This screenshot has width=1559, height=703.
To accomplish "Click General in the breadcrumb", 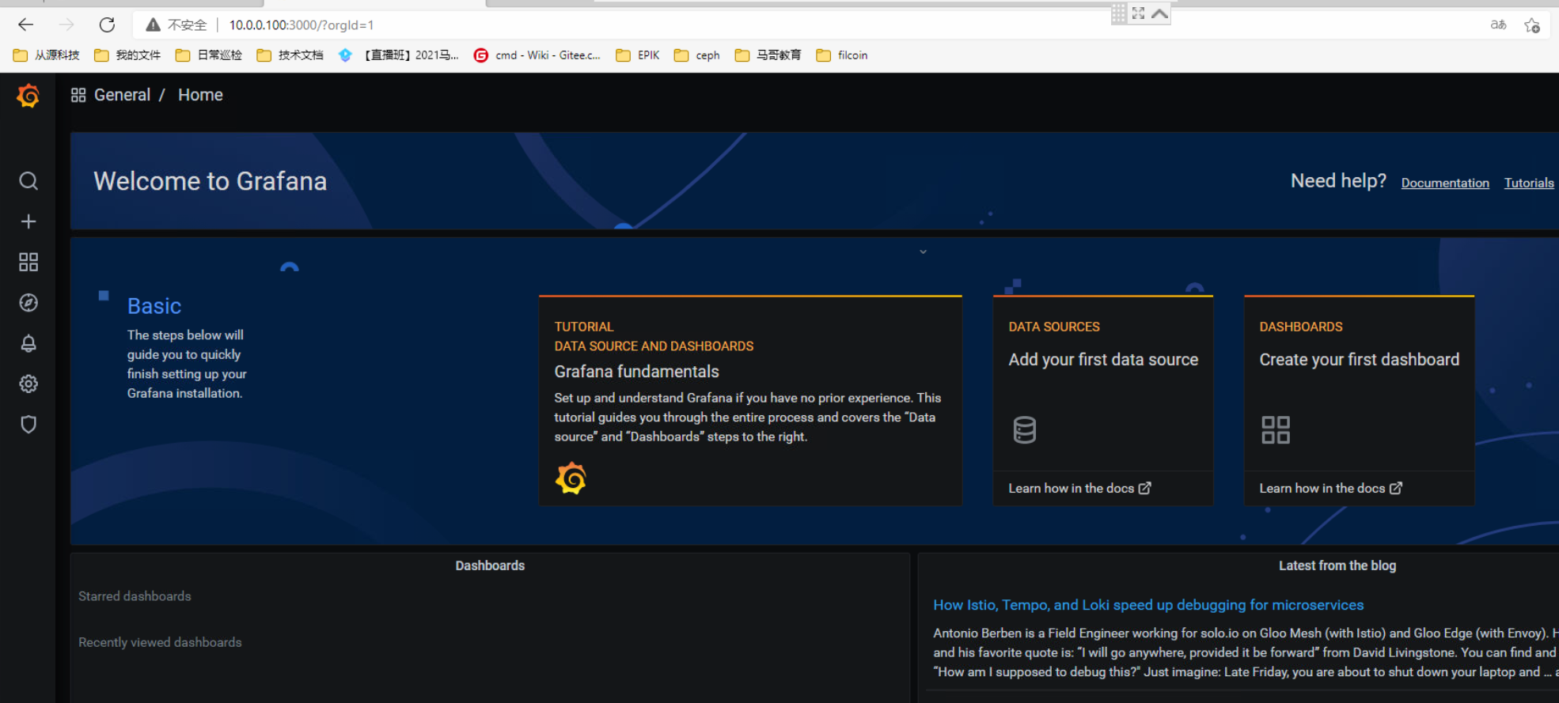I will [x=122, y=95].
